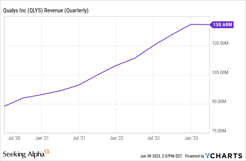Click the Powered by text
The image size is (246, 161).
(x=195, y=156)
